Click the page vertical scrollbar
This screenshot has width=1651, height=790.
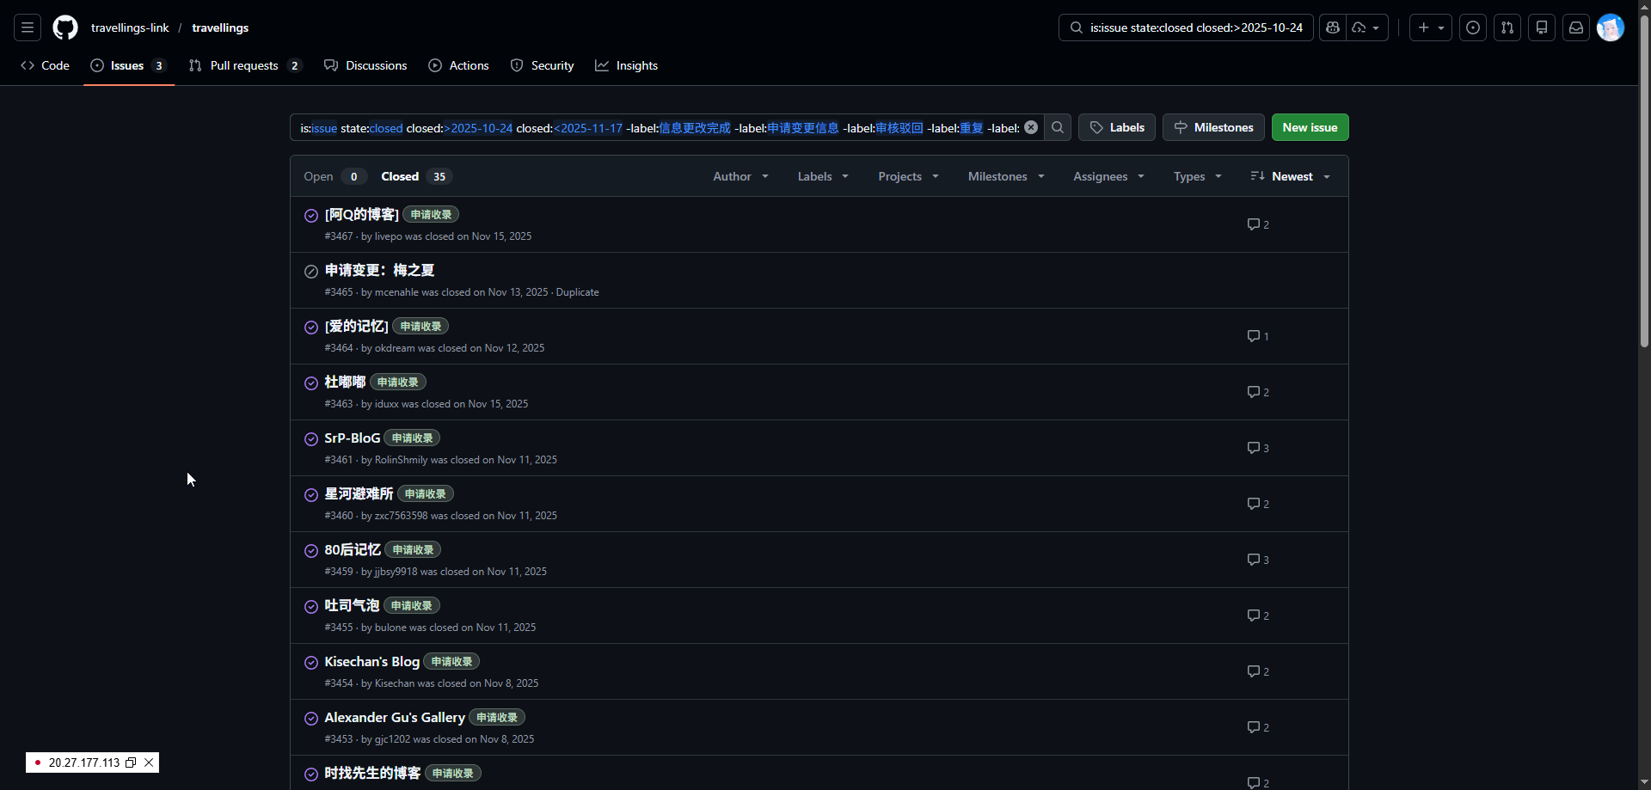1644,181
